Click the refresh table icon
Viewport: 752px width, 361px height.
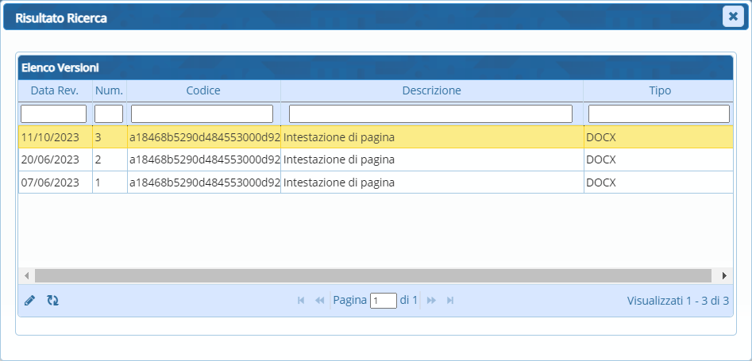[52, 301]
